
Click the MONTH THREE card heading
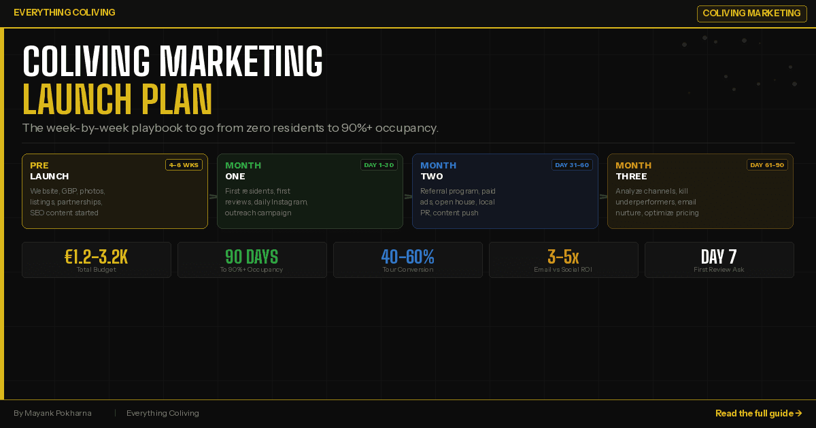point(632,171)
